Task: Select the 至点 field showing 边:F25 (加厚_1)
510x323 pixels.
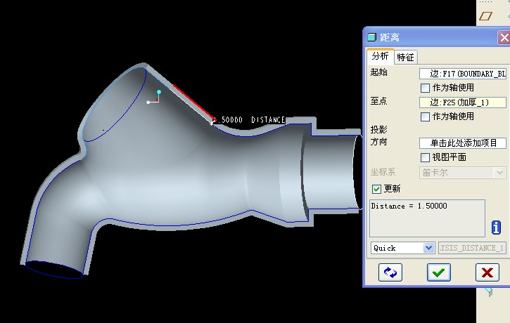Action: pos(462,103)
